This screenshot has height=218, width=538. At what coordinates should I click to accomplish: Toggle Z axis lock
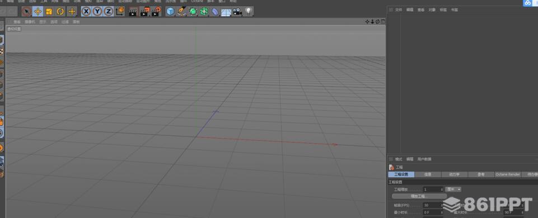109,12
